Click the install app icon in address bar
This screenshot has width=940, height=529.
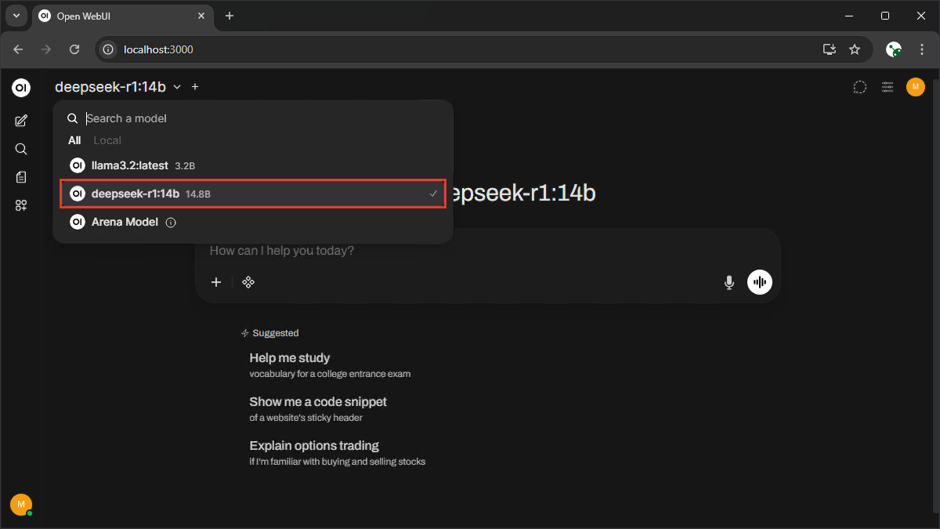pyautogui.click(x=830, y=49)
